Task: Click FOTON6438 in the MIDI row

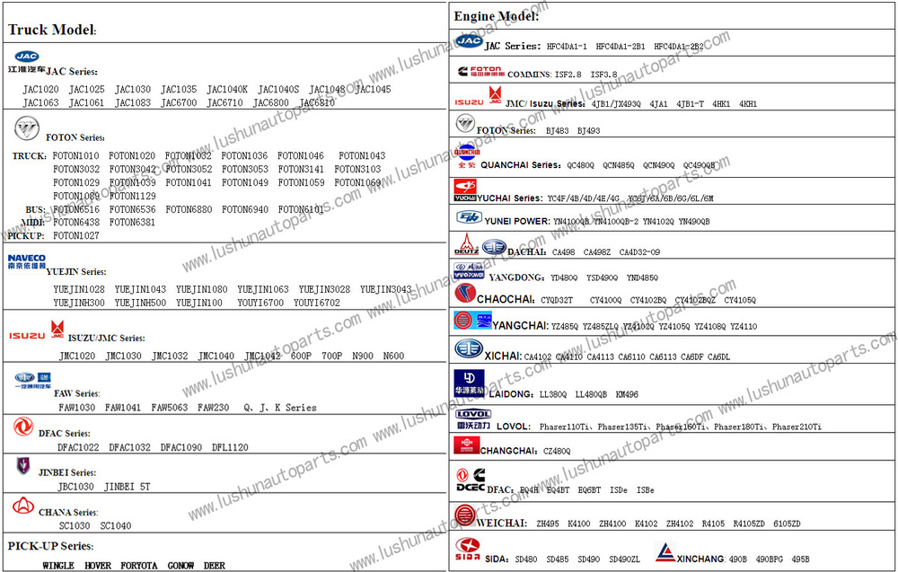Action: 76,222
